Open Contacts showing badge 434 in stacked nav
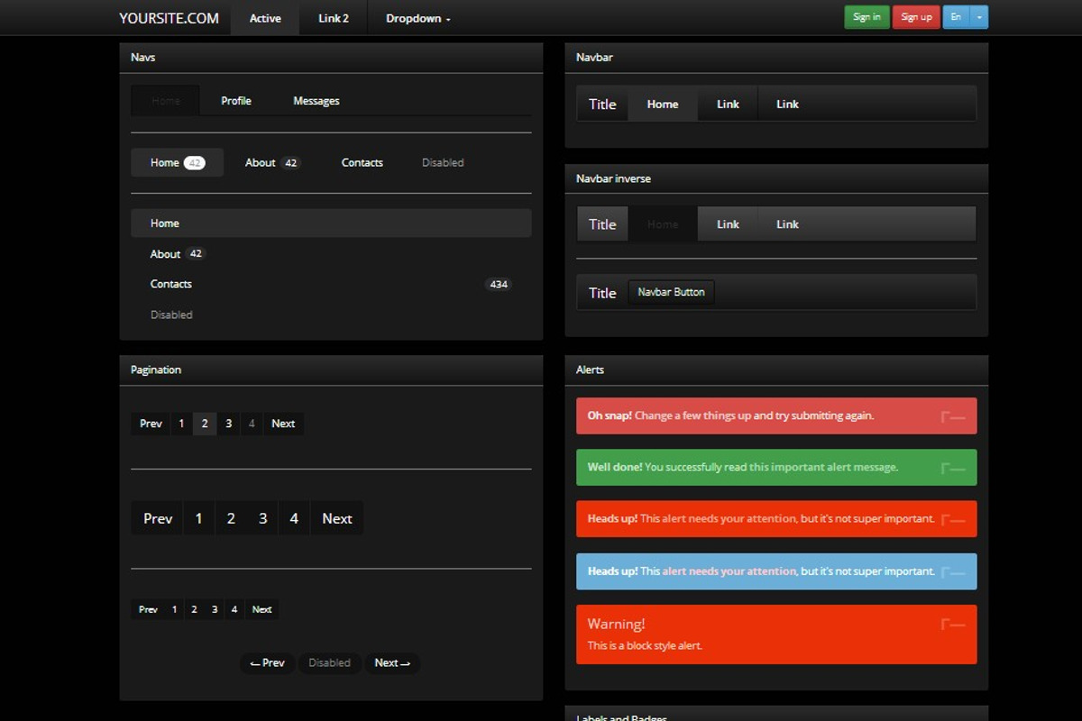 click(171, 284)
